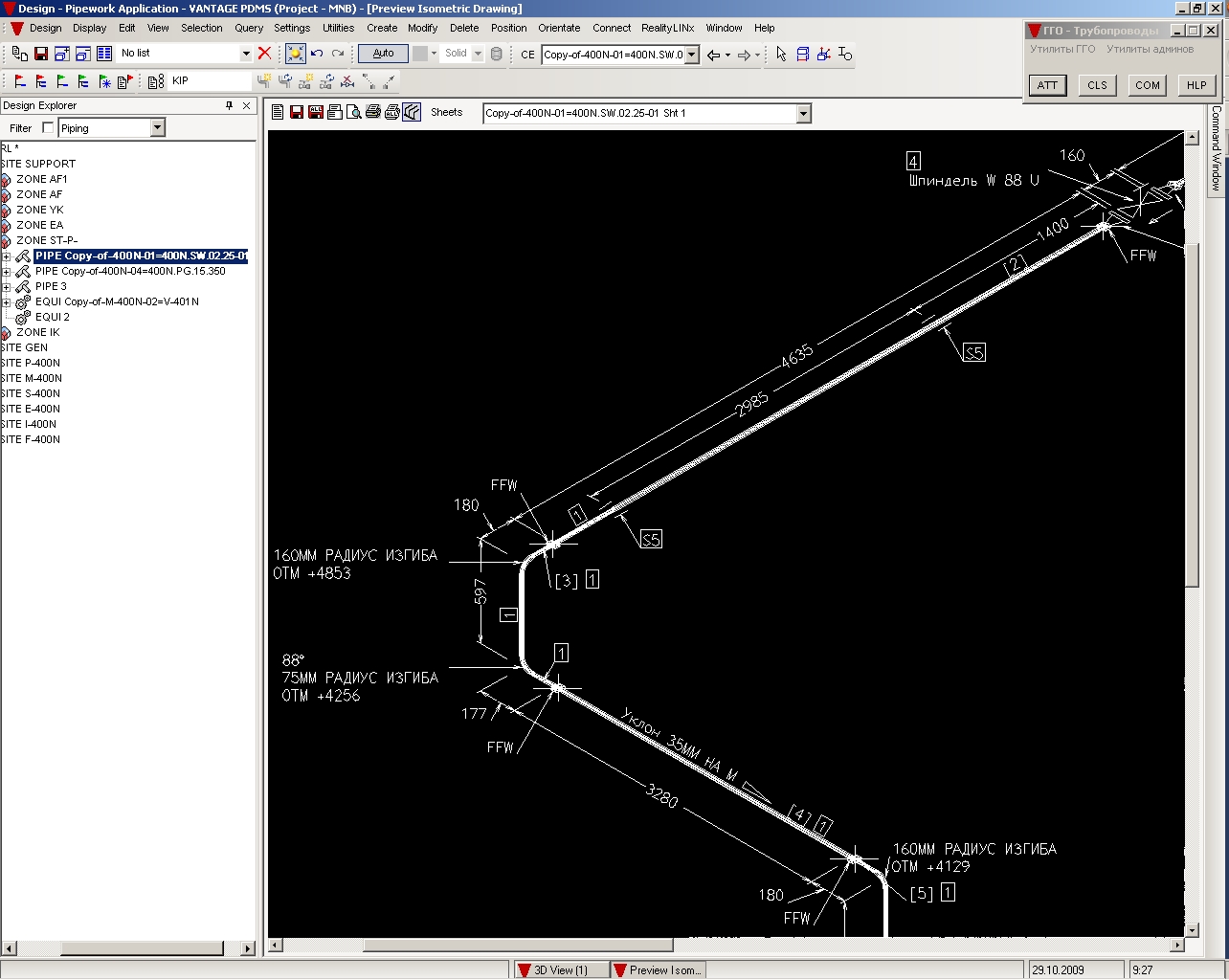The height and width of the screenshot is (980, 1229).
Task: Click the blue list table icon
Action: click(x=104, y=54)
